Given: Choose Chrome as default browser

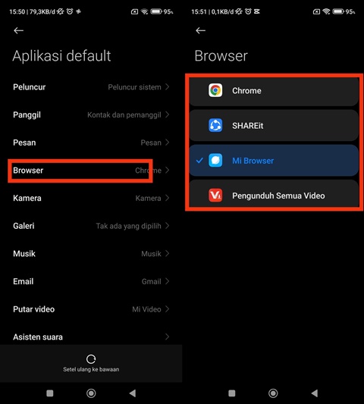Looking at the screenshot, I should [274, 91].
